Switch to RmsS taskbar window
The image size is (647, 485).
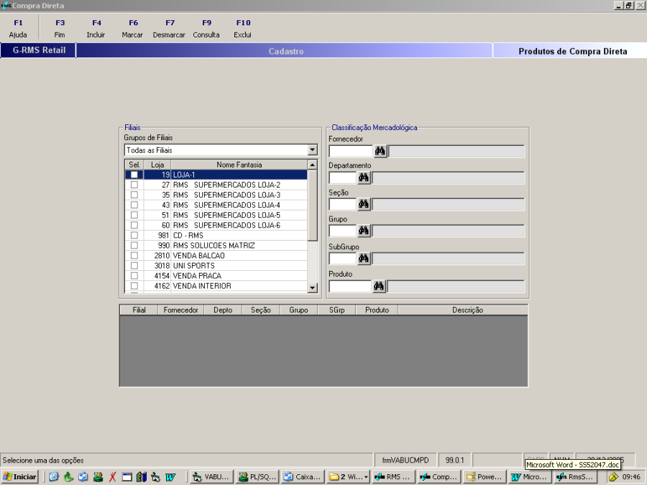(575, 477)
